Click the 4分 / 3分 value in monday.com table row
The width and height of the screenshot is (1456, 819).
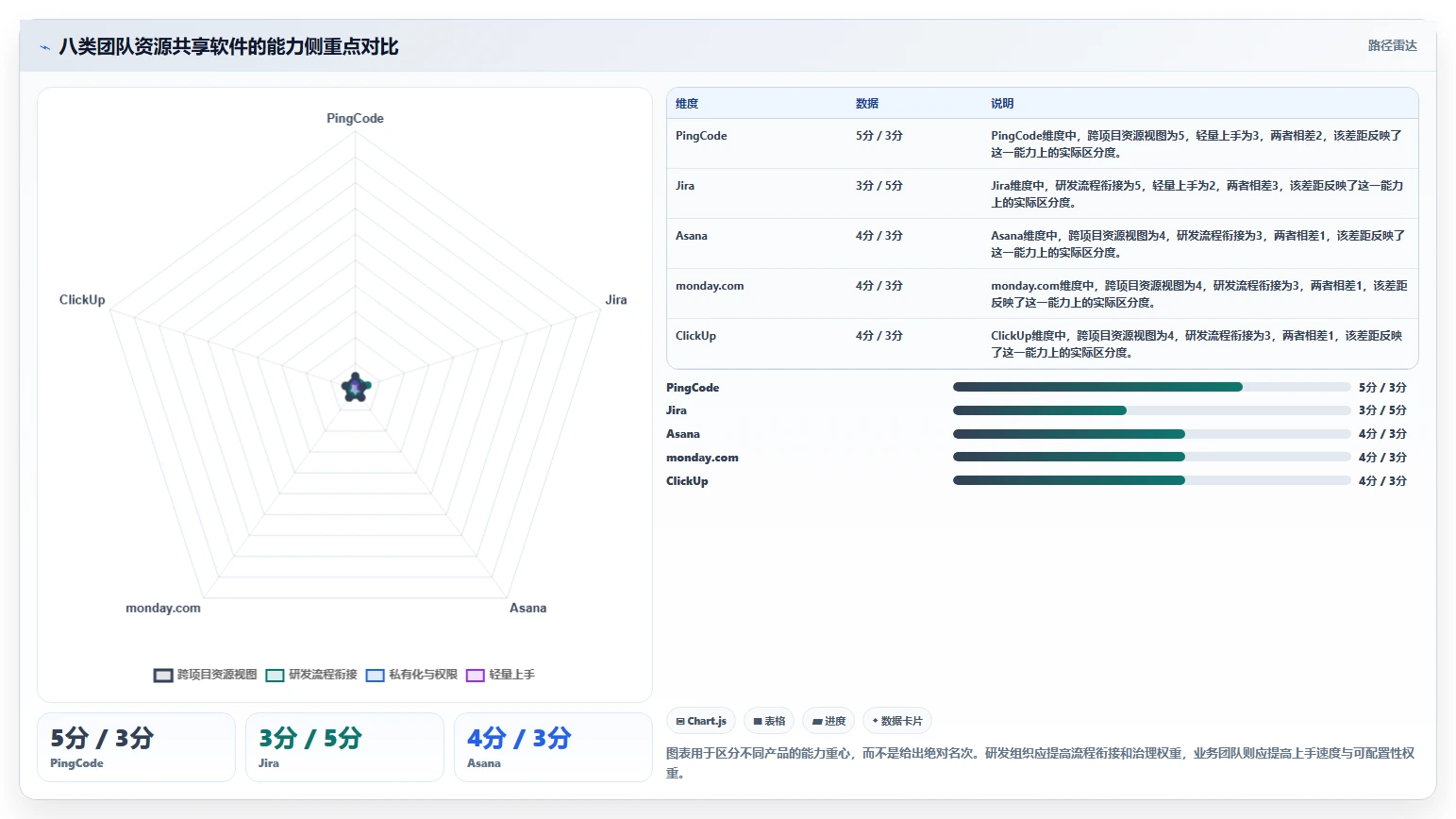click(879, 286)
